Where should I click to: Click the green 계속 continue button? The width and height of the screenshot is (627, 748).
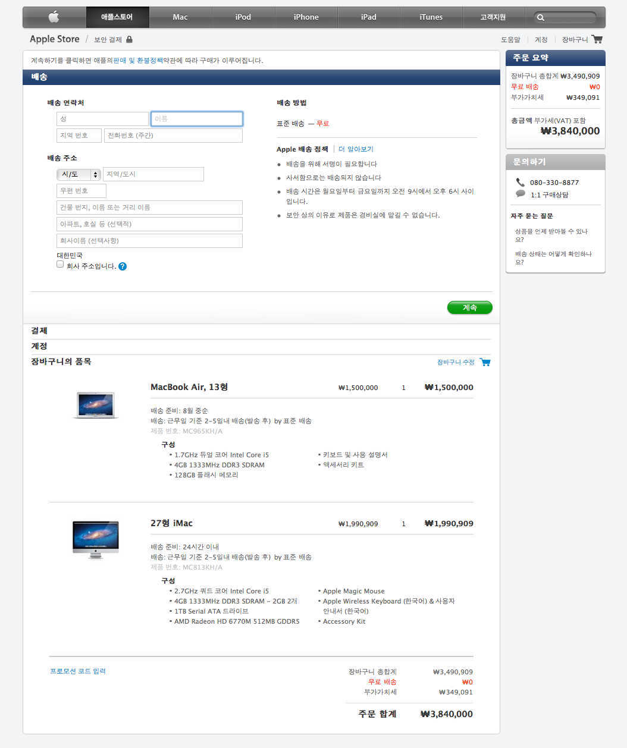click(x=470, y=307)
